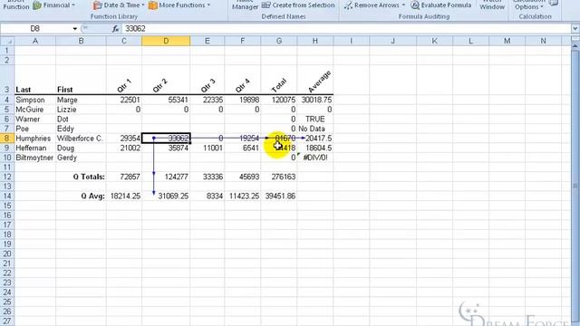The width and height of the screenshot is (580, 326).
Task: Click Evaluate Formula
Action: pyautogui.click(x=441, y=5)
